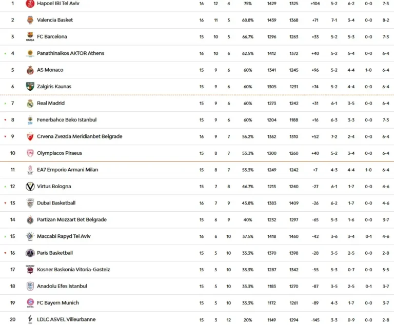The width and height of the screenshot is (394, 325).
Task: Select Paris Basketball team name
Action: click(55, 253)
